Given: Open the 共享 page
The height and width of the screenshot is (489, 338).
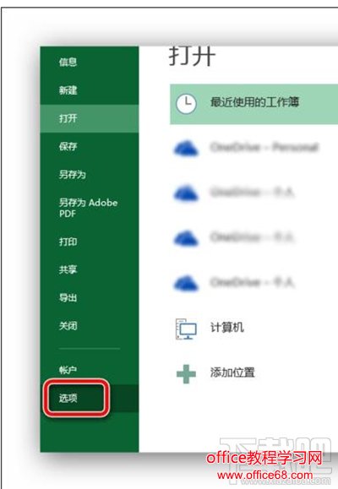Looking at the screenshot, I should pyautogui.click(x=68, y=269).
